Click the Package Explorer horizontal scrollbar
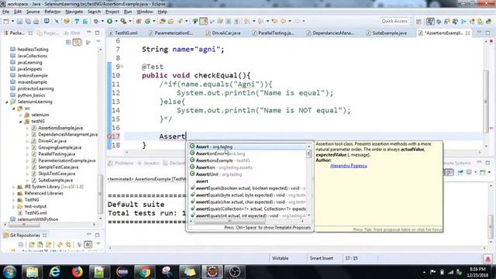This screenshot has height=279, width=496. (x=24, y=225)
